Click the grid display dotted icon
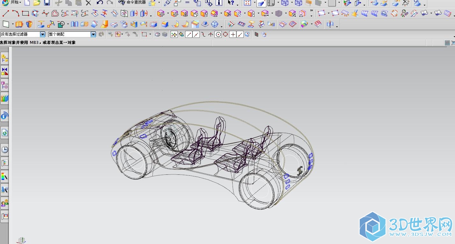The image size is (455, 244). (x=256, y=34)
